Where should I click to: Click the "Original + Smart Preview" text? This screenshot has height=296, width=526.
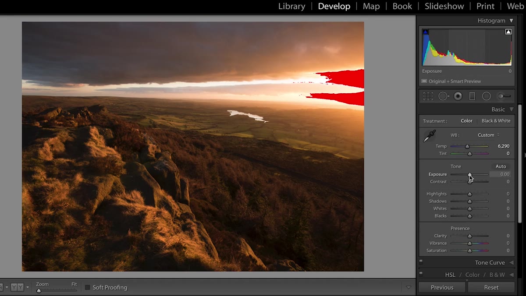(455, 81)
